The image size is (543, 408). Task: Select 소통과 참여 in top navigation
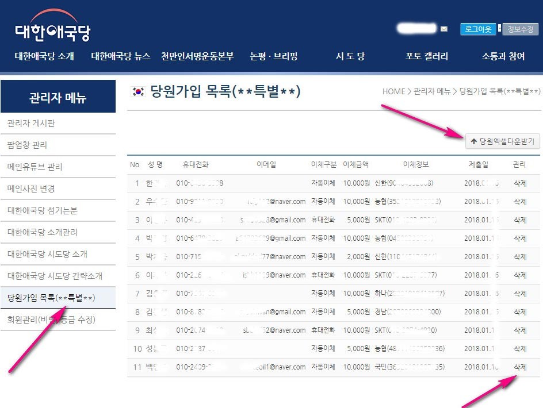pos(503,56)
